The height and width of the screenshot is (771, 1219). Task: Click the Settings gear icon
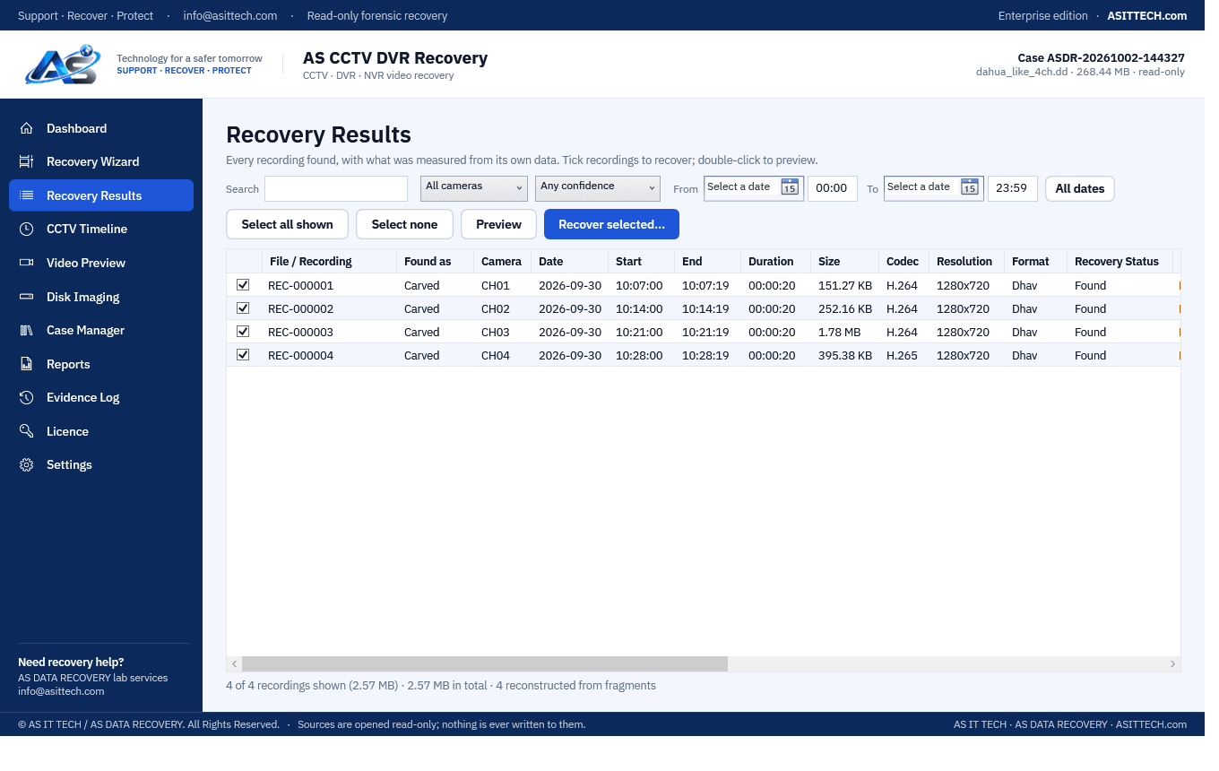(x=27, y=464)
